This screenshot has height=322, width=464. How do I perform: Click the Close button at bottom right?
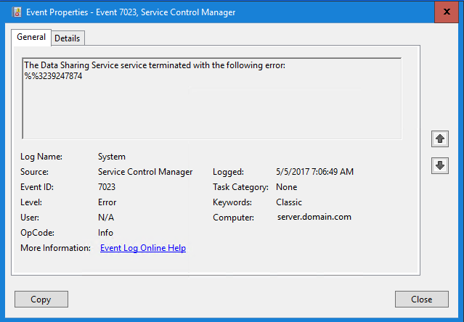[421, 299]
